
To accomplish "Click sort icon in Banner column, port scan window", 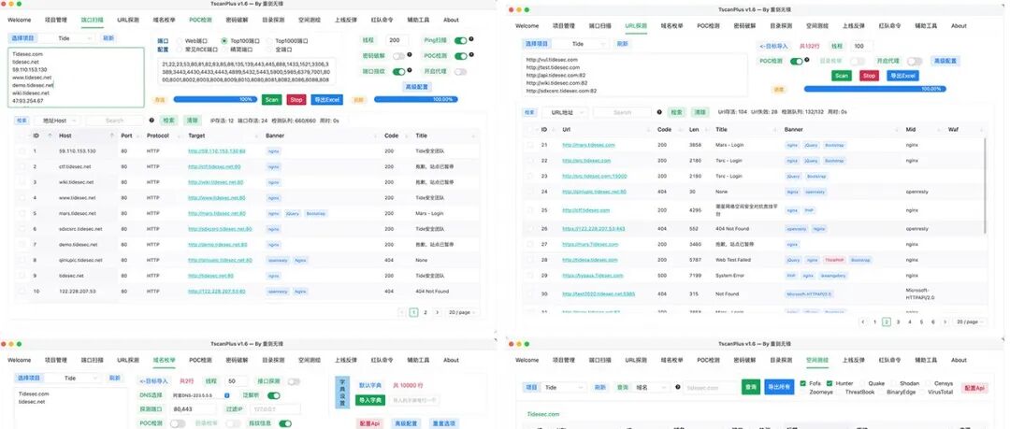I will pos(376,136).
